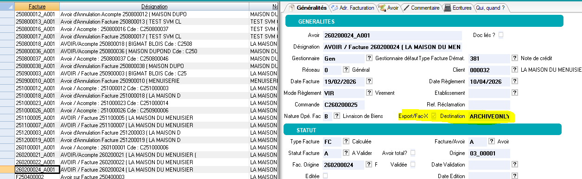Open the Mode Règlement lookup button
This screenshot has width=582, height=179.
[369, 93]
